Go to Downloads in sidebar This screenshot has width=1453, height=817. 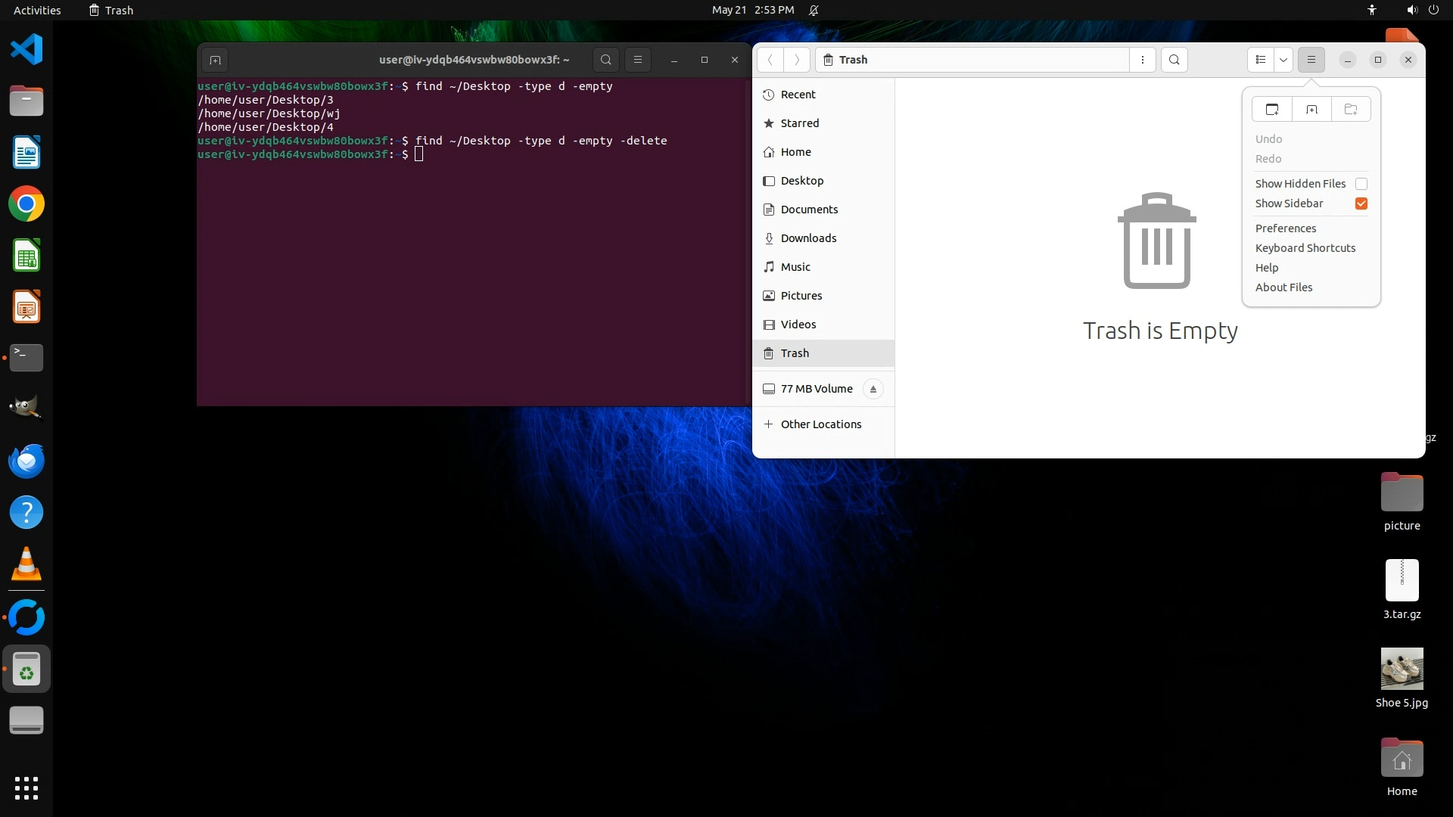point(807,238)
